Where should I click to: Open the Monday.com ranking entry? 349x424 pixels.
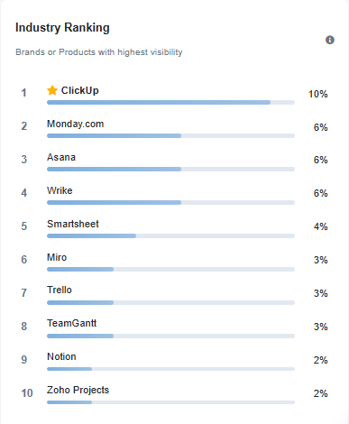point(75,124)
